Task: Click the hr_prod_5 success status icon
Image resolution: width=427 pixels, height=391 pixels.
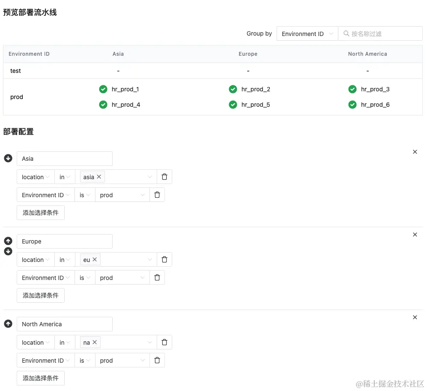Action: point(233,105)
